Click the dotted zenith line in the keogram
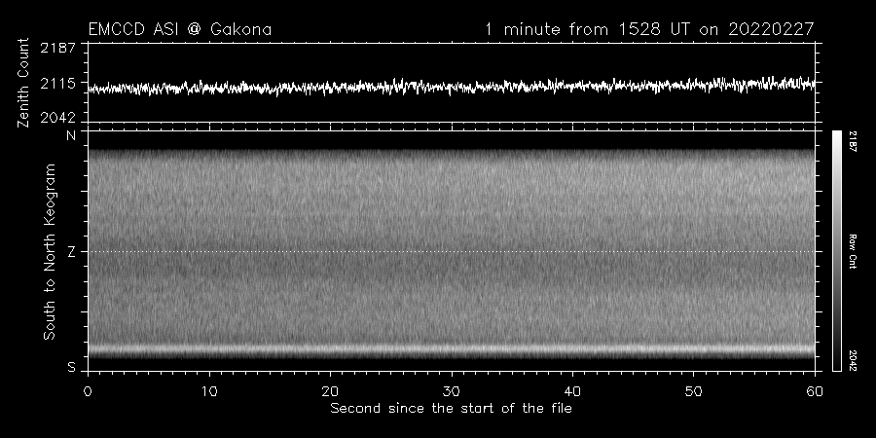This screenshot has height=438, width=876. [452, 251]
